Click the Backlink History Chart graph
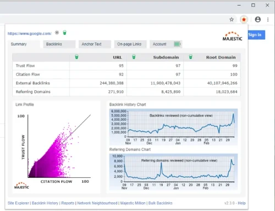This screenshot has width=275, height=211. click(173, 127)
